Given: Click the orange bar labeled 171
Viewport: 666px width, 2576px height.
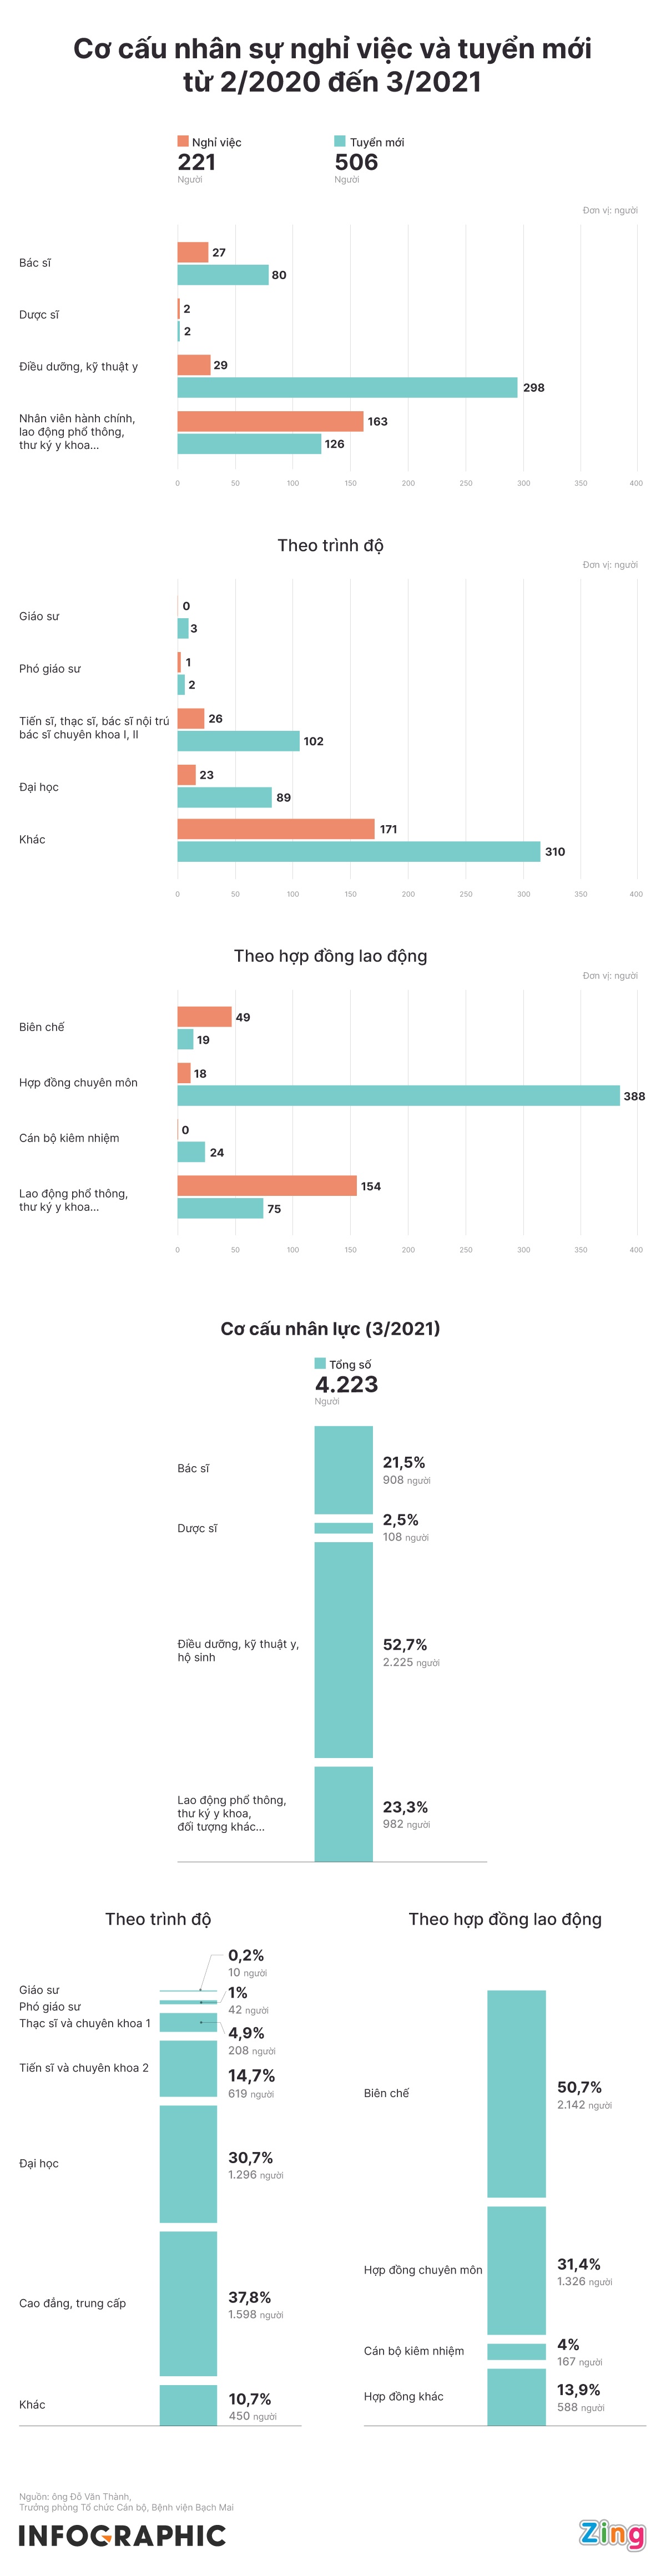Looking at the screenshot, I should pos(275,829).
